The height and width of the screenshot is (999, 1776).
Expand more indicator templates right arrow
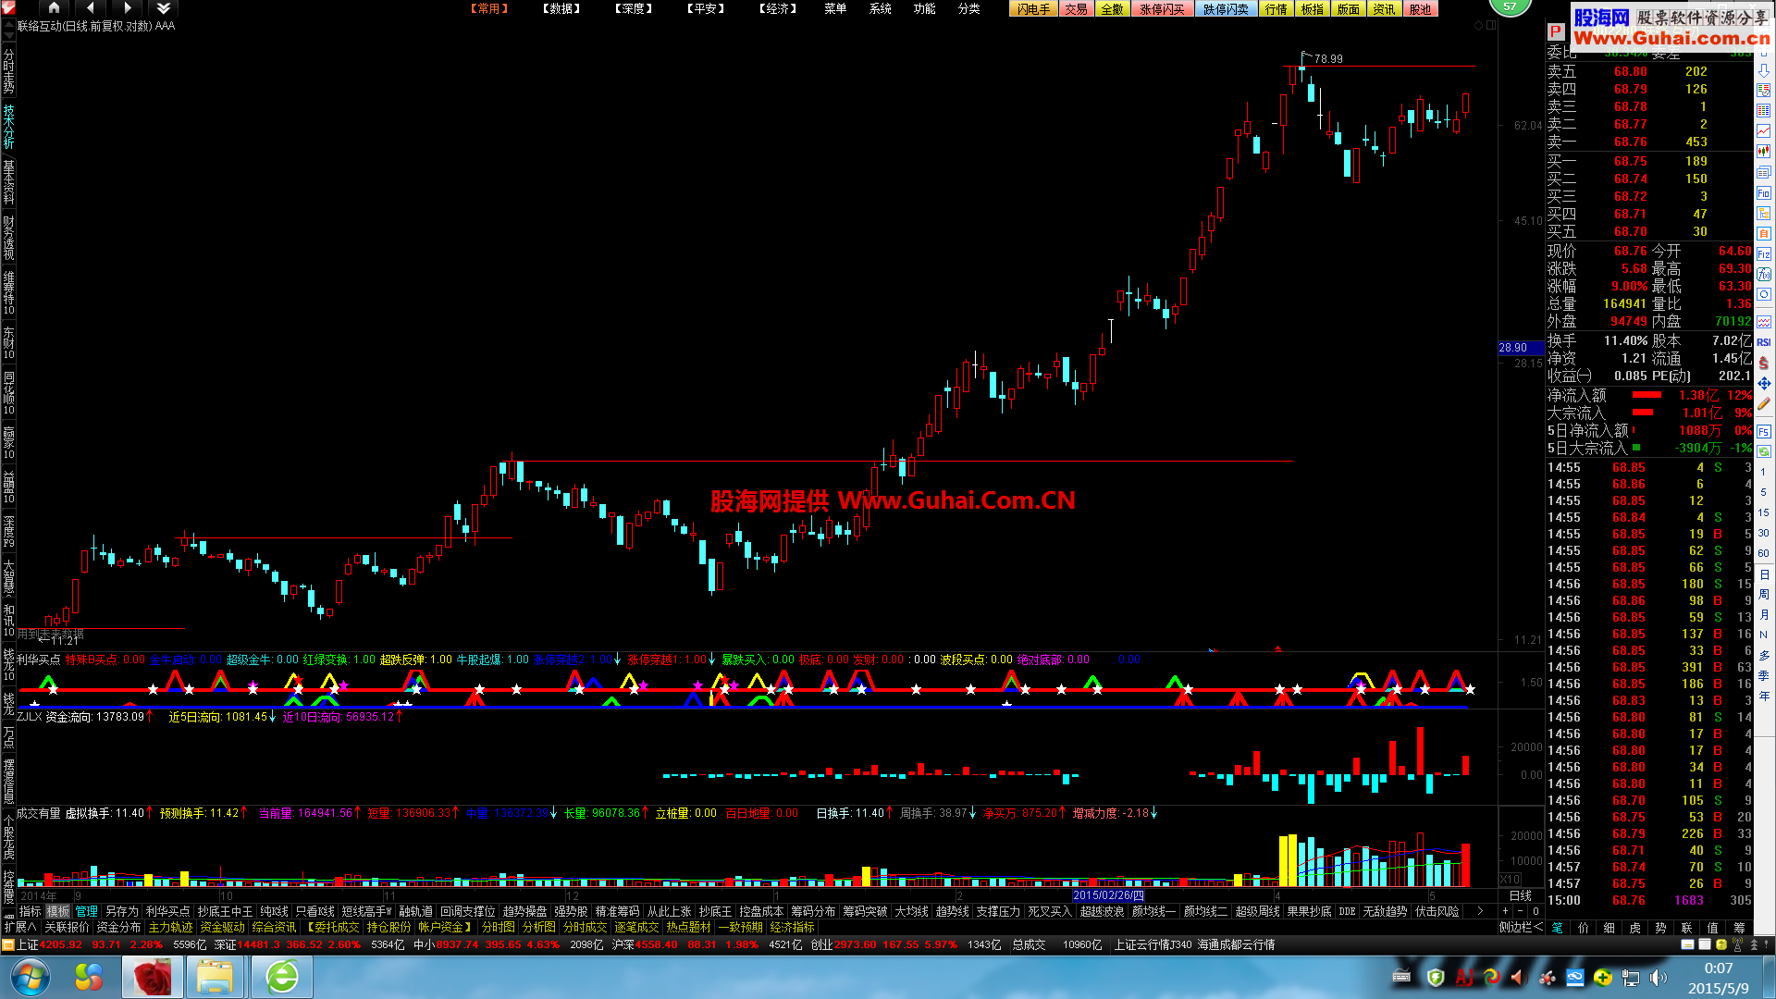1480,911
